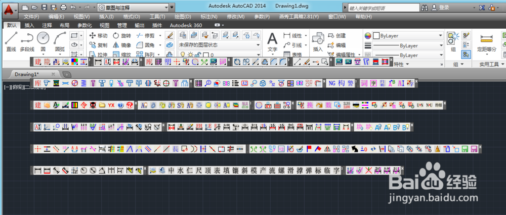Open the 标注(N) menu

(209, 17)
